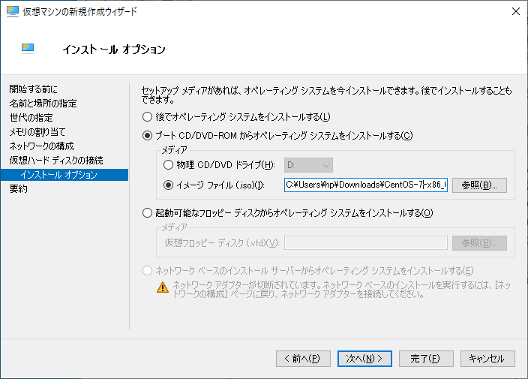The image size is (528, 379).
Task: Choose イメージ ファイル (.iso) radio button
Action: coord(168,185)
